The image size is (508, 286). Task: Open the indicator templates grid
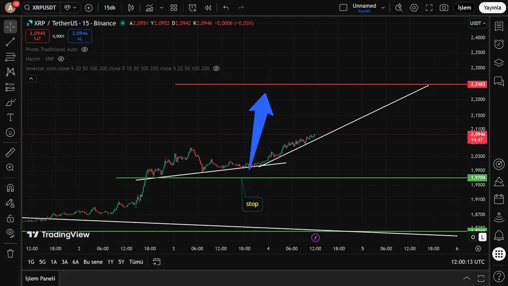[x=174, y=8]
